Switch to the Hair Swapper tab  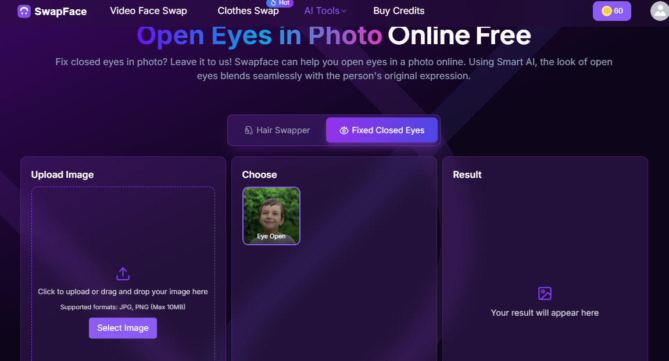(x=277, y=130)
